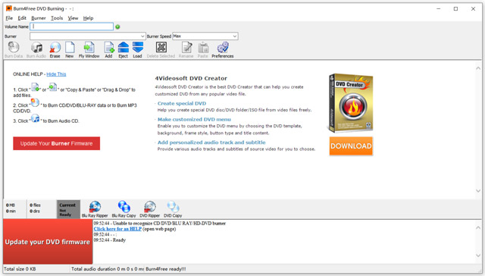The image size is (485, 276).
Task: Click the burn data disc icon in help step 2
Action: tap(35, 102)
